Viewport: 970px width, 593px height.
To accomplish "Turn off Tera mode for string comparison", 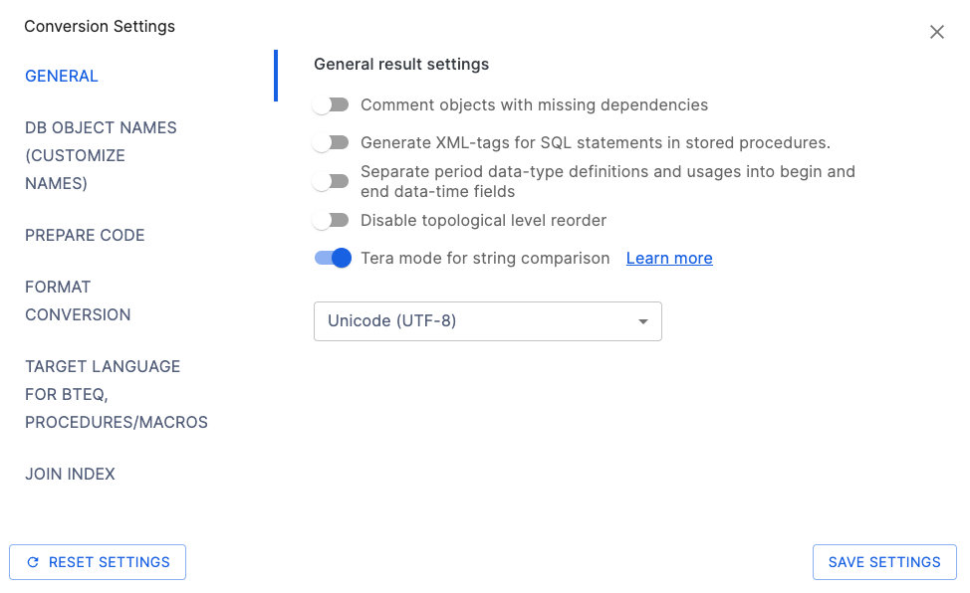I will point(333,258).
